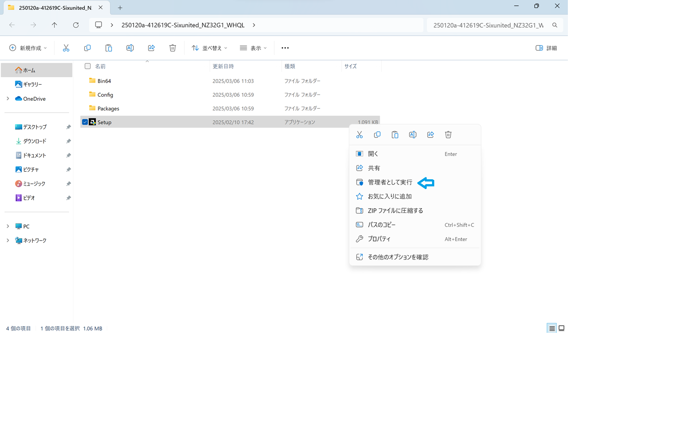
Task: Open ダウンロード in the sidebar
Action: pos(35,141)
